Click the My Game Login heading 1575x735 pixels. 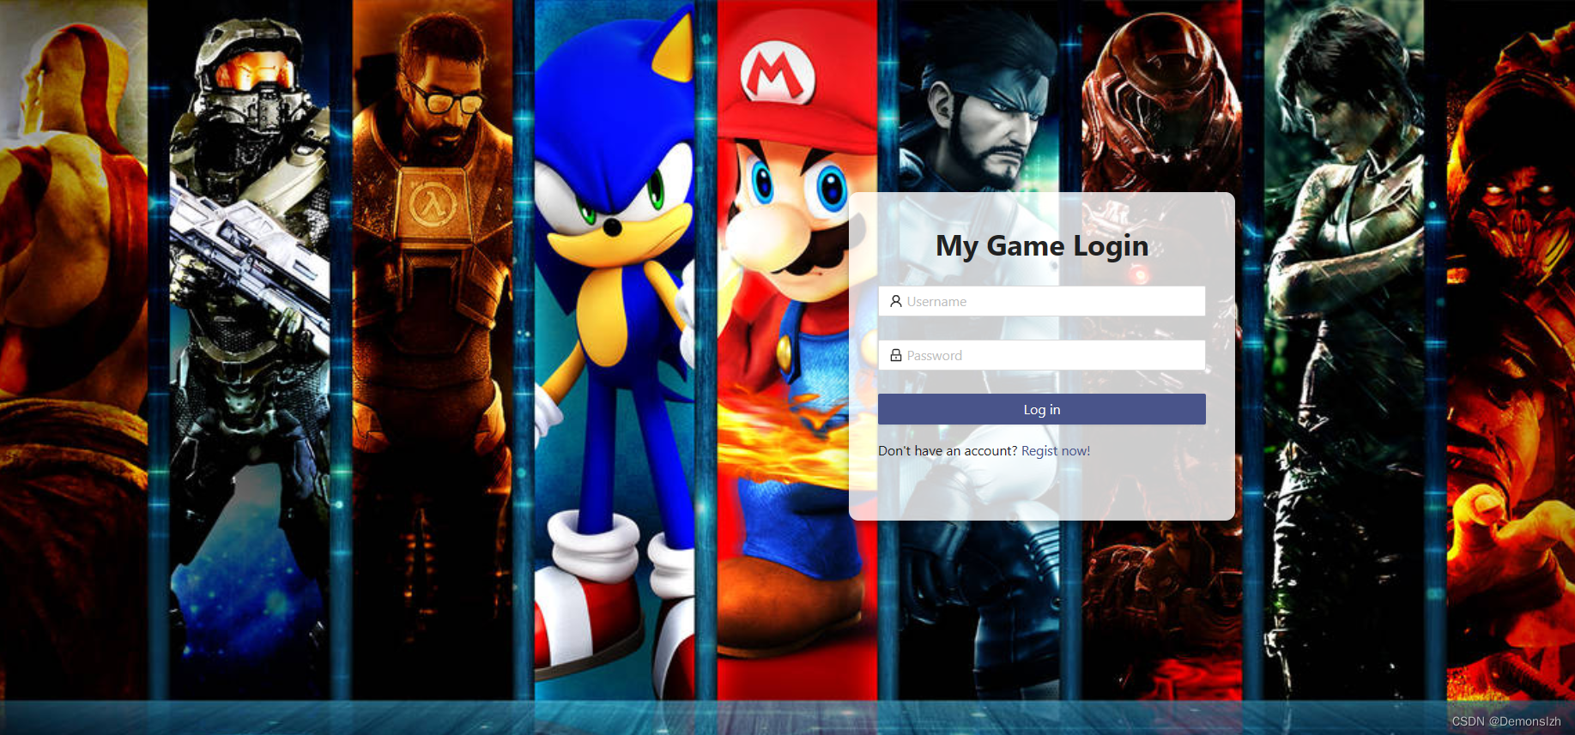(1041, 246)
